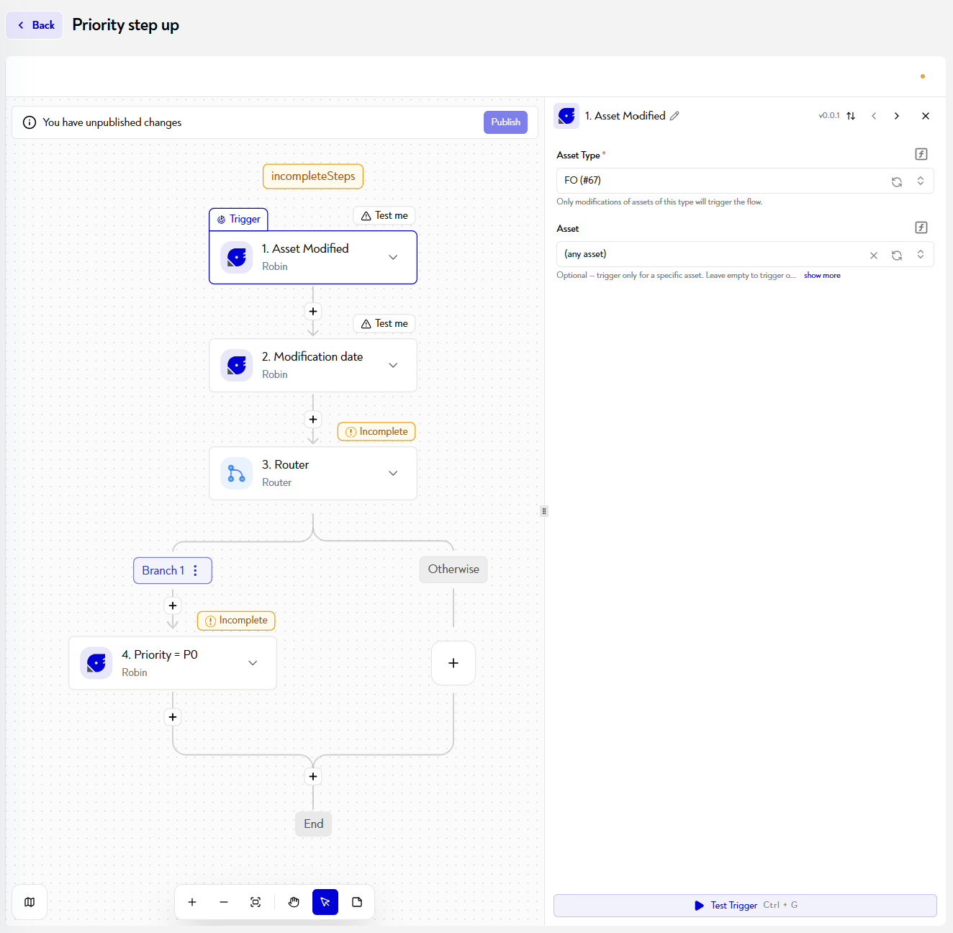Add a step in the Otherwise branch
Viewport: 953px width, 933px height.
pyautogui.click(x=453, y=663)
